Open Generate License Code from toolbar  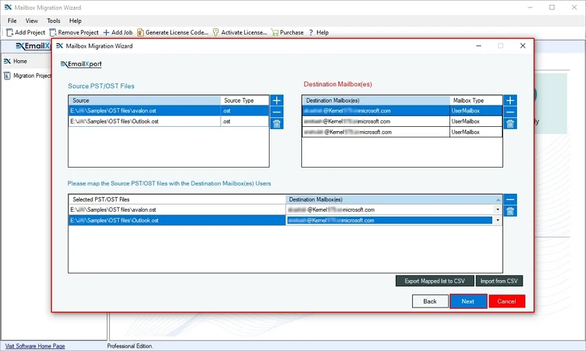(x=172, y=32)
